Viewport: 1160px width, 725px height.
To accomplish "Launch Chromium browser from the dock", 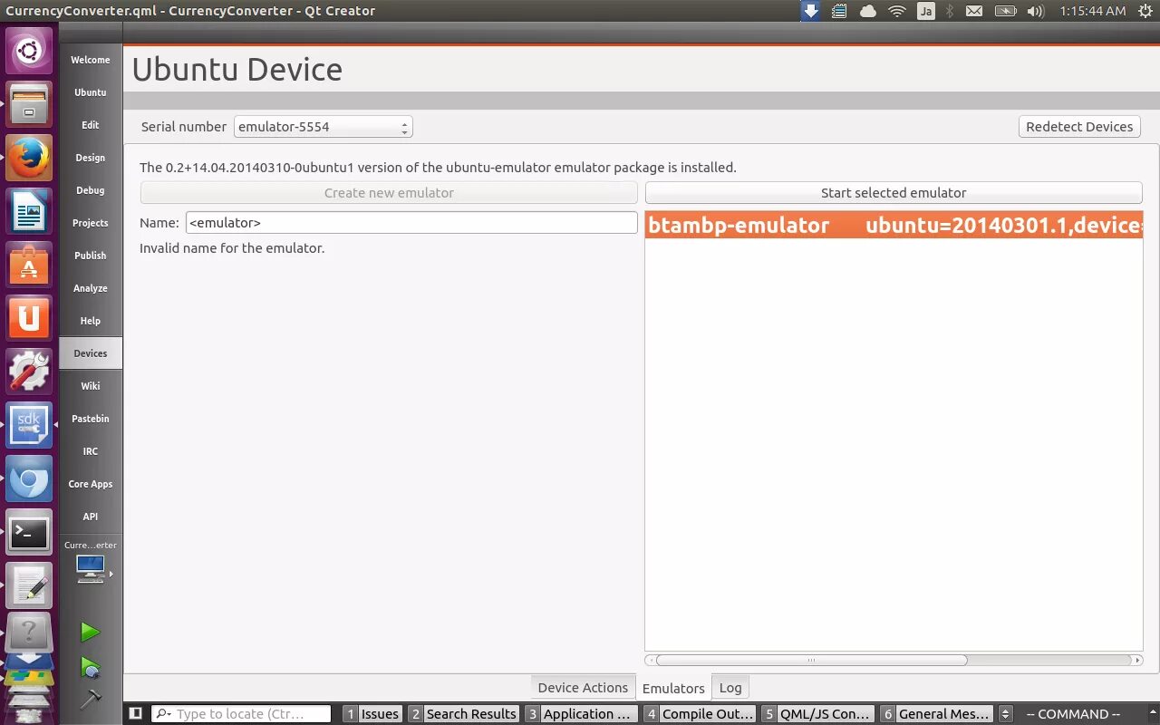I will [29, 478].
